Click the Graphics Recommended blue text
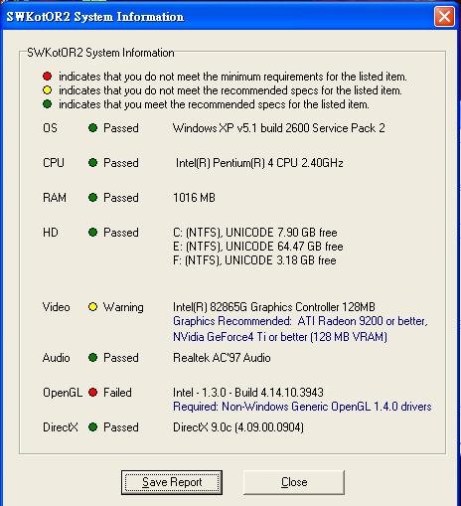This screenshot has width=461, height=506. 300,329
